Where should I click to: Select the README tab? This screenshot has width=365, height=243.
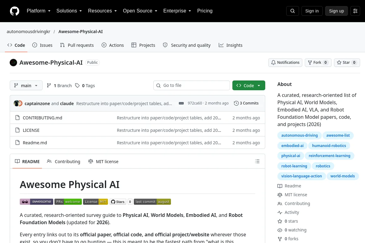(27, 162)
